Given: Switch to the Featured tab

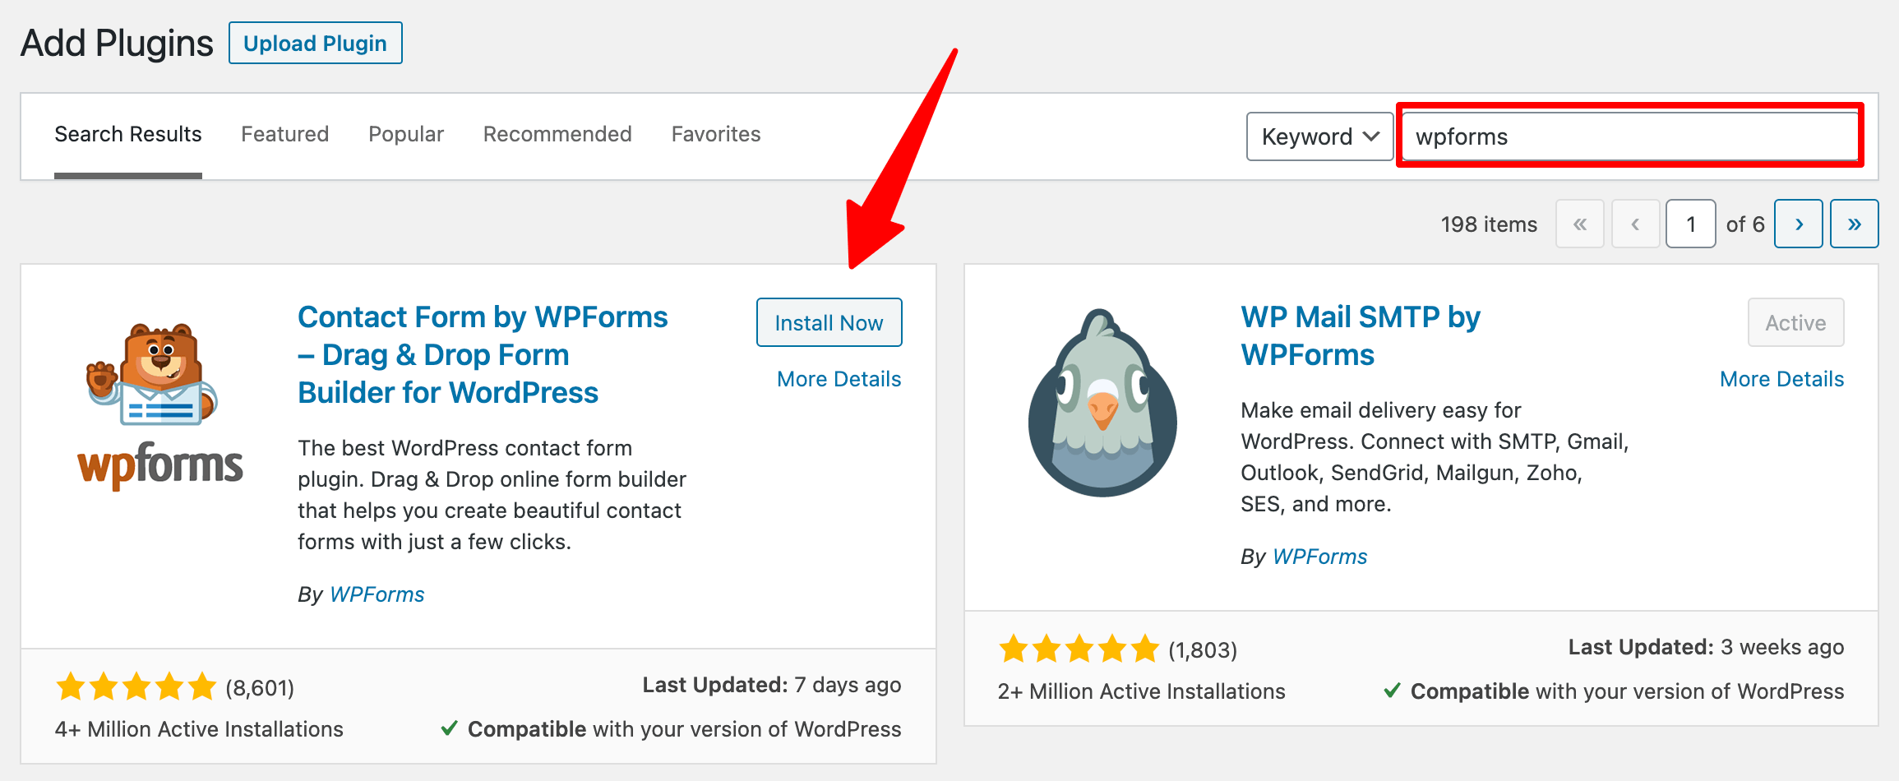Looking at the screenshot, I should [284, 133].
